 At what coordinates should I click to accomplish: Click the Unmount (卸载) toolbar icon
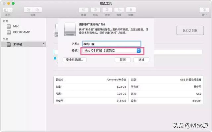coord(131,10)
